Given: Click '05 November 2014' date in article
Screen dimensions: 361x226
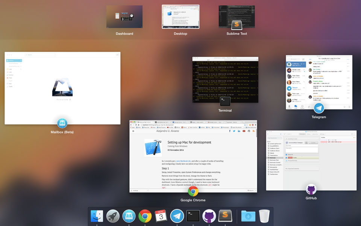Looking at the screenshot, I should tap(176, 150).
